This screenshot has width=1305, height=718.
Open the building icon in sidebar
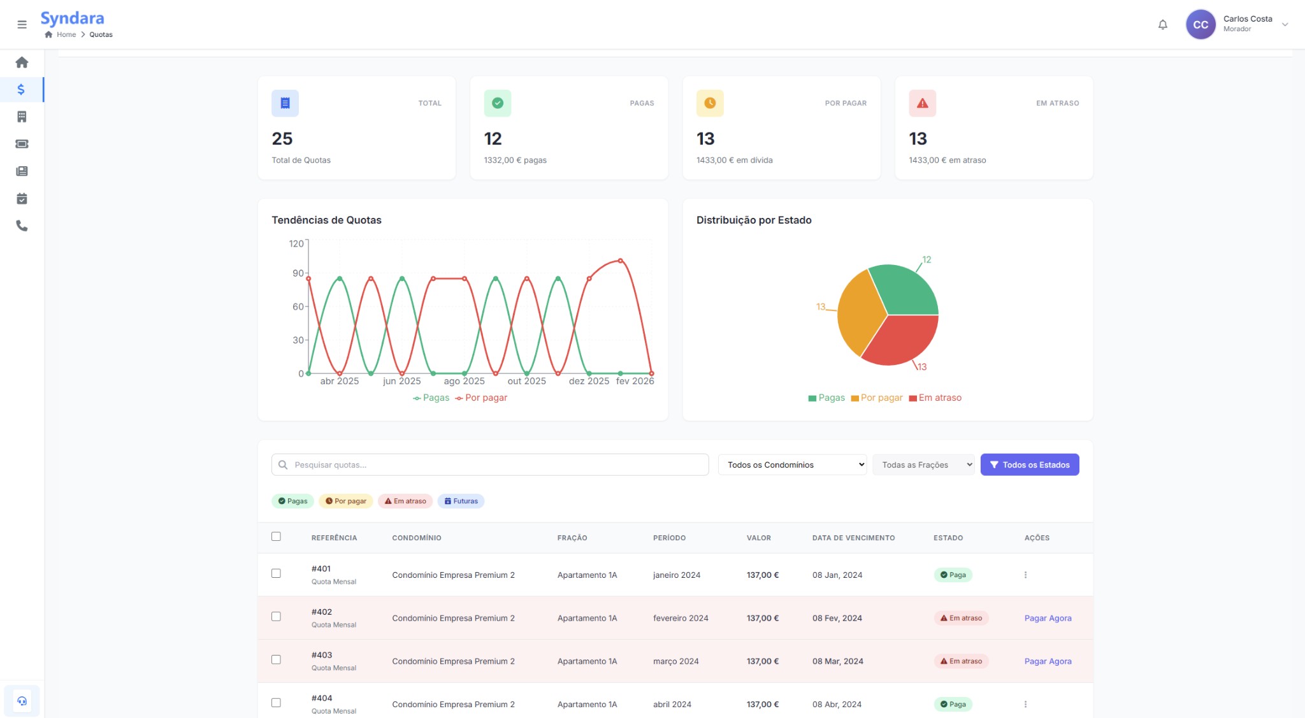point(22,117)
